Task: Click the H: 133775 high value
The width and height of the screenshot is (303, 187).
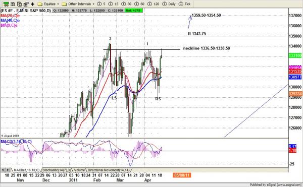Action: 79,11
